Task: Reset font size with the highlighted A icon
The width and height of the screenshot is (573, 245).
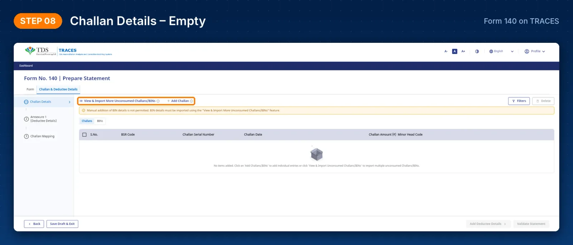Action: coord(454,51)
